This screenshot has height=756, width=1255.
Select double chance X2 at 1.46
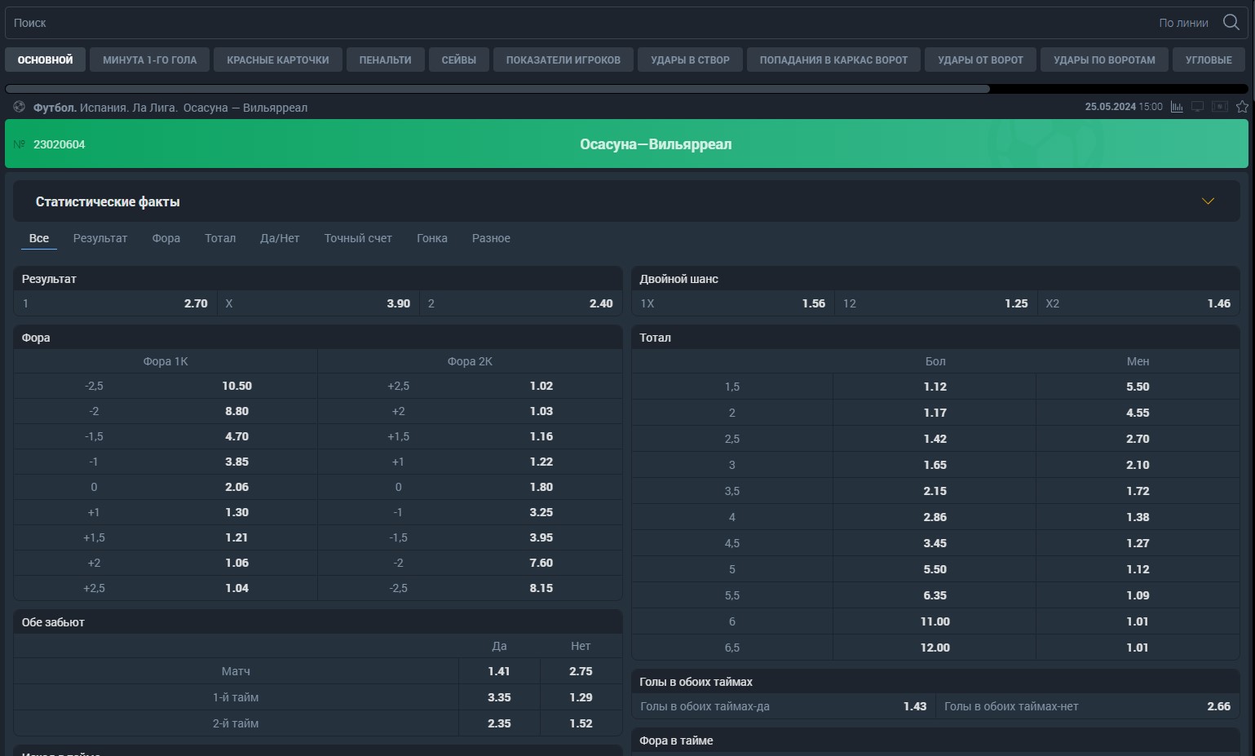(x=1138, y=303)
